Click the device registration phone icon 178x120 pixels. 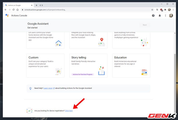(29, 111)
